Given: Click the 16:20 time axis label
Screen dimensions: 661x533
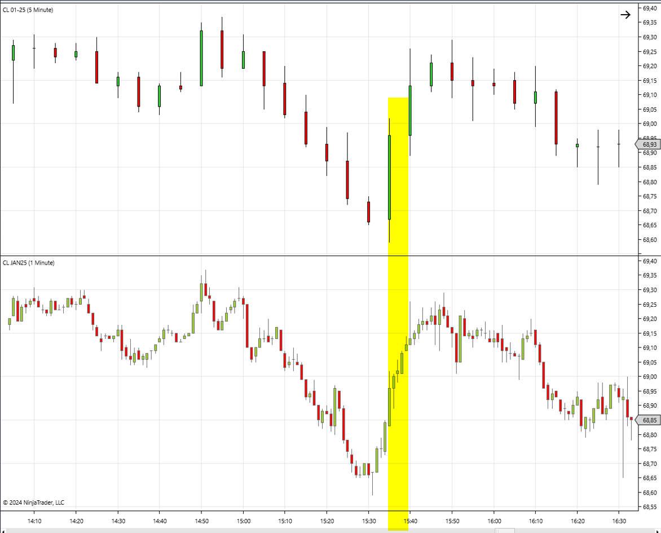Looking at the screenshot, I should pyautogui.click(x=577, y=521).
